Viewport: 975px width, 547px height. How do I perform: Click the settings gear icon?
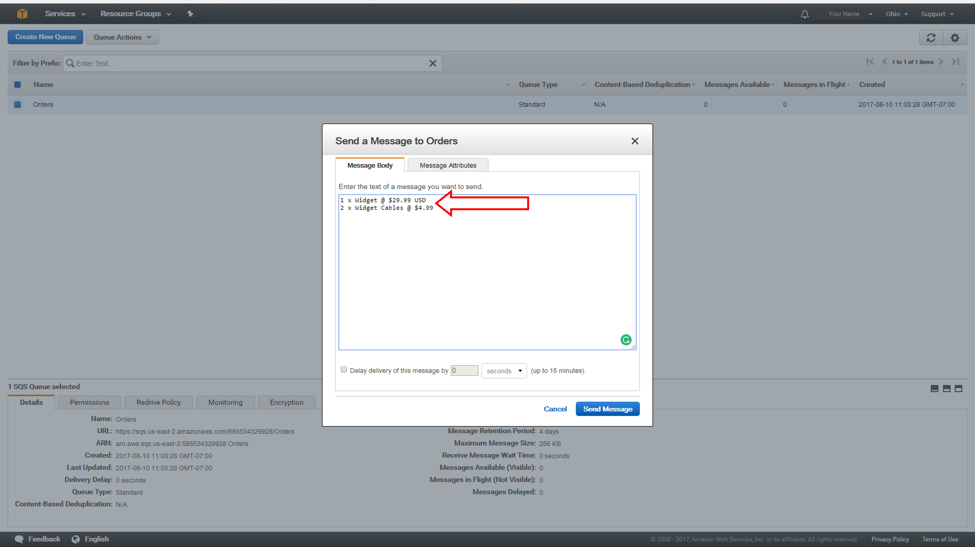[x=955, y=36]
